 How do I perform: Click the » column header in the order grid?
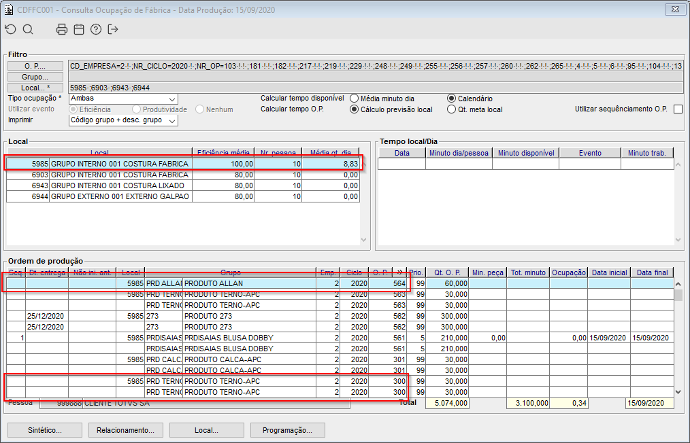(399, 272)
